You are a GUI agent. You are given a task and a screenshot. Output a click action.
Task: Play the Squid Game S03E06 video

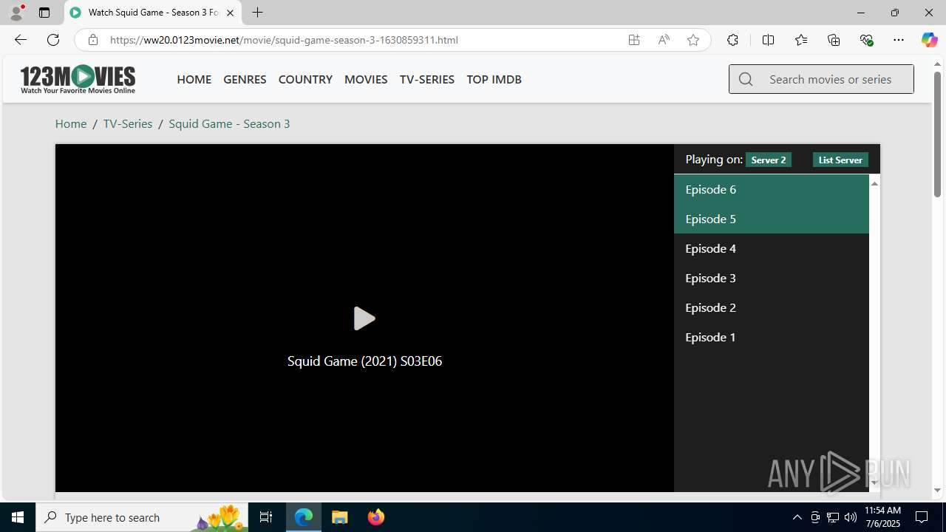(x=364, y=318)
